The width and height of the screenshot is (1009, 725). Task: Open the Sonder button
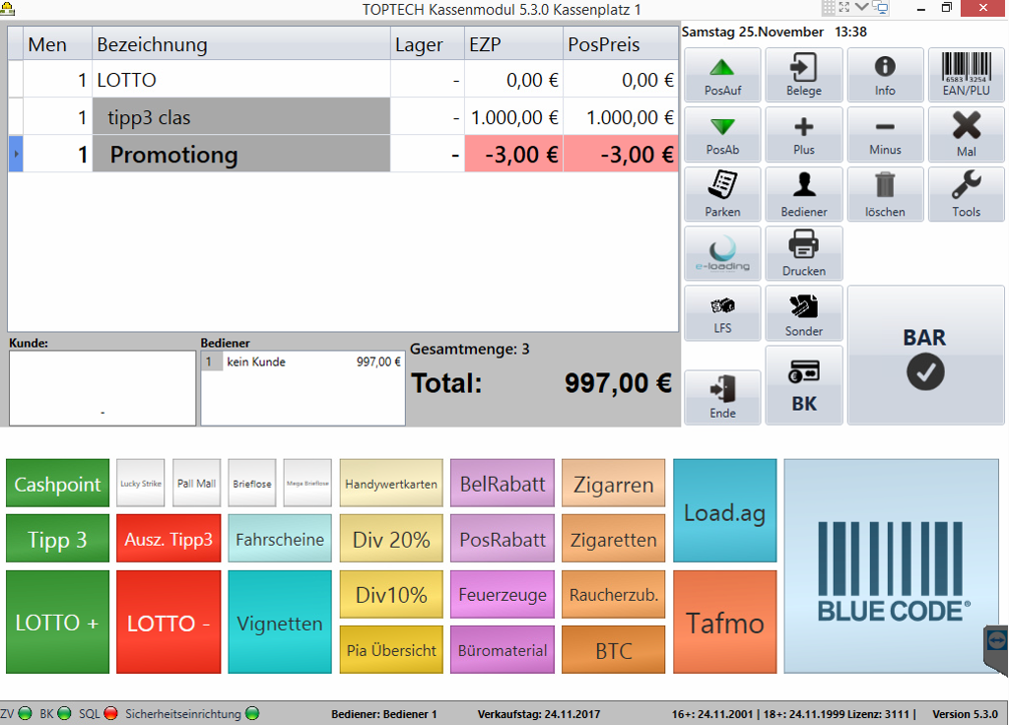pos(804,313)
